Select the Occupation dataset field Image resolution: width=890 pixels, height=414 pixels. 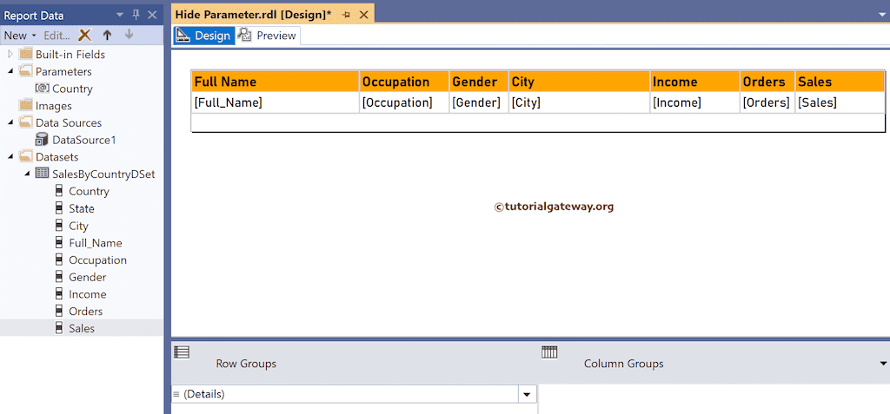click(97, 260)
